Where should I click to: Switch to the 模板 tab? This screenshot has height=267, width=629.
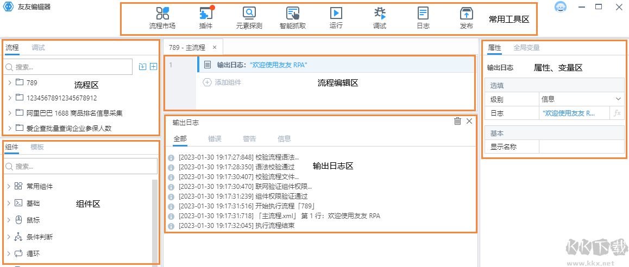pos(37,147)
